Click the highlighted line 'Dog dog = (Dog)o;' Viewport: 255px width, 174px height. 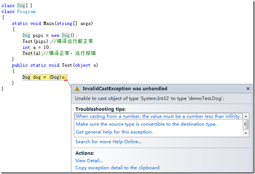(45, 77)
